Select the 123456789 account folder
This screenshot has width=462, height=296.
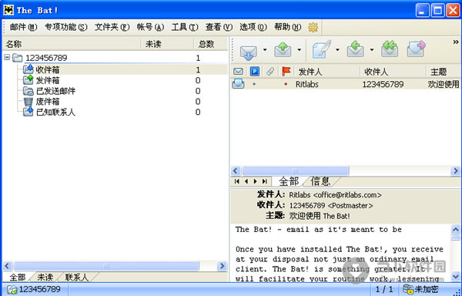(46, 58)
